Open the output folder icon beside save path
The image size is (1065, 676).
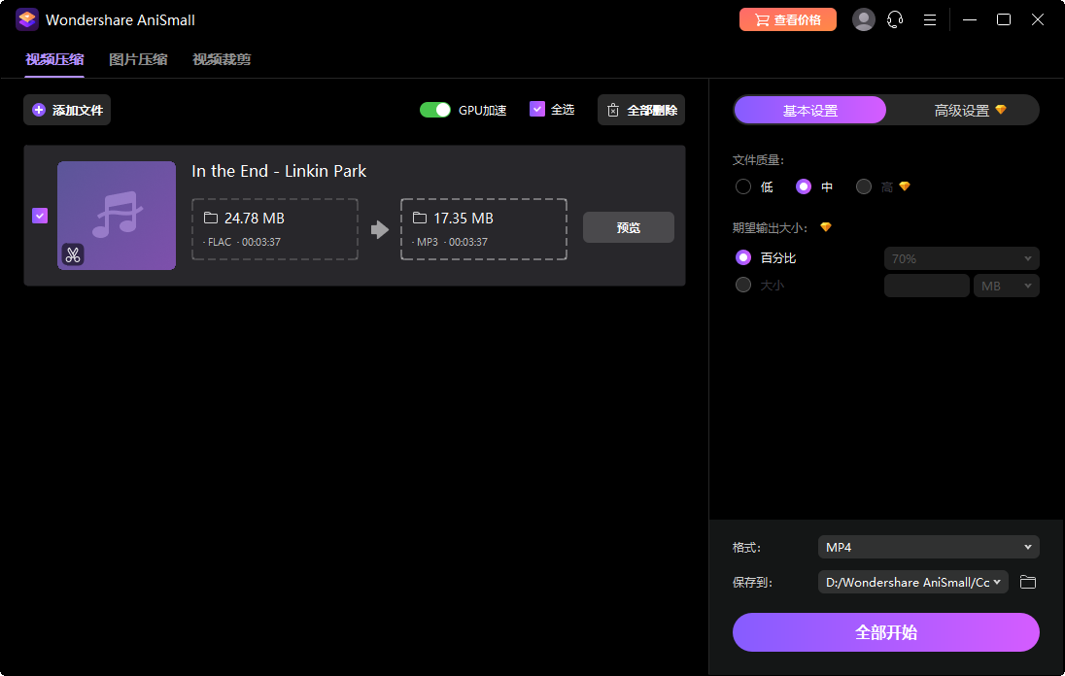[1028, 583]
